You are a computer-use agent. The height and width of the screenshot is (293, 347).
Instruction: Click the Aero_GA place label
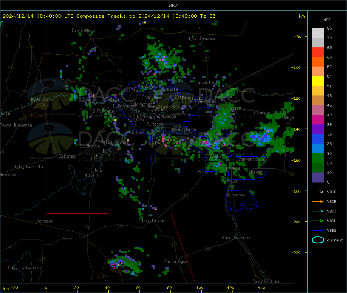tap(231, 181)
